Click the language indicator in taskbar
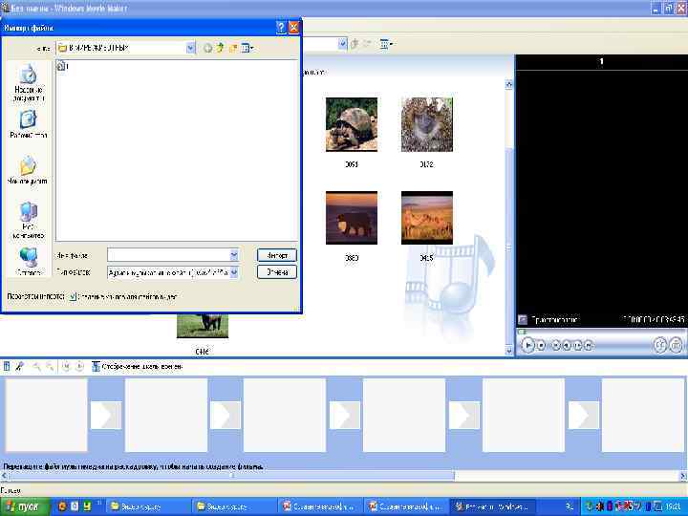Screen dimensions: 688x516 coord(570,506)
